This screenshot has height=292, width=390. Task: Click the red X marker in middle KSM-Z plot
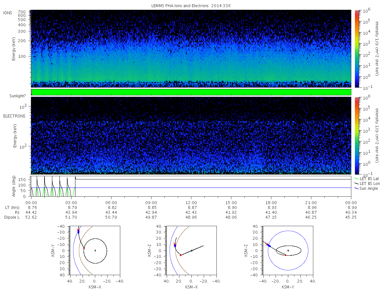(x=175, y=244)
